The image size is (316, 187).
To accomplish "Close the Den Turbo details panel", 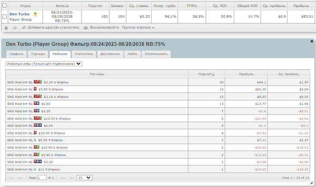I will (x=311, y=41).
